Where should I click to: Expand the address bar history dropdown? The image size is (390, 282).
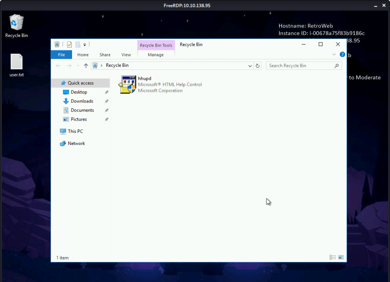(250, 66)
